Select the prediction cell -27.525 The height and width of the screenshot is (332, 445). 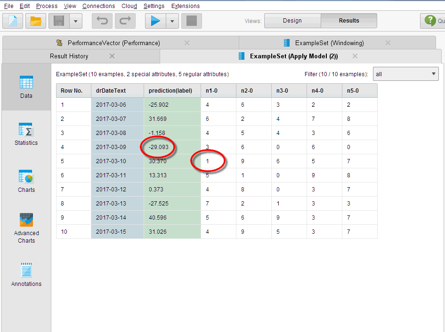(x=172, y=203)
